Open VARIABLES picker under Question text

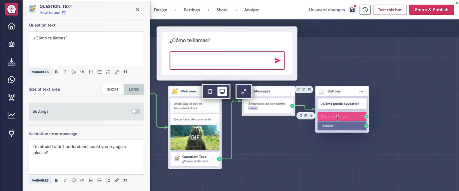pos(40,72)
